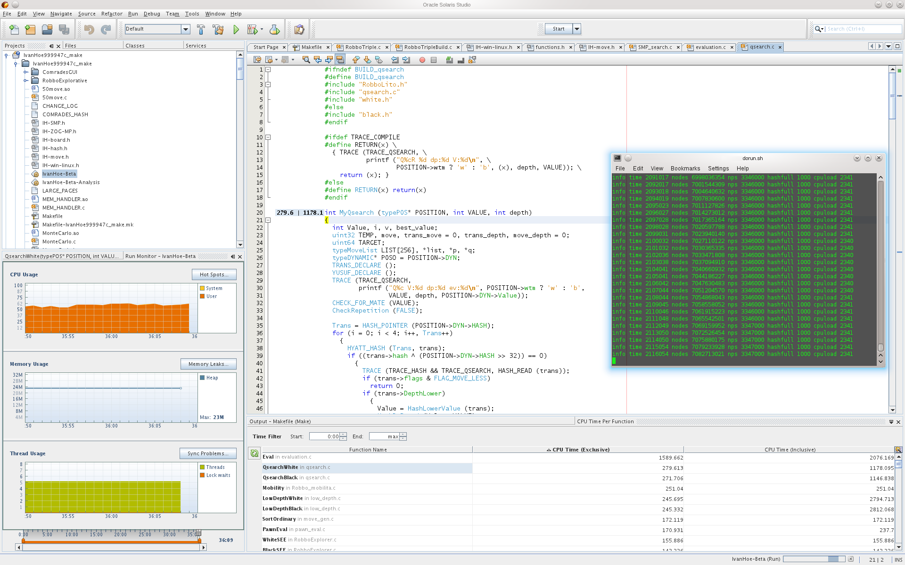905x565 pixels.
Task: Click the Shift Line Left icon
Action: coord(395,60)
